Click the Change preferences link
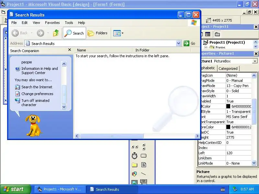Image resolution: width=259 pixels, height=194 pixels. click(37, 94)
